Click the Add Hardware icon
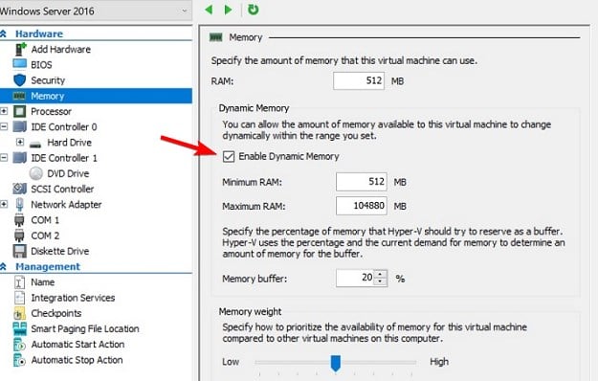 coord(20,49)
